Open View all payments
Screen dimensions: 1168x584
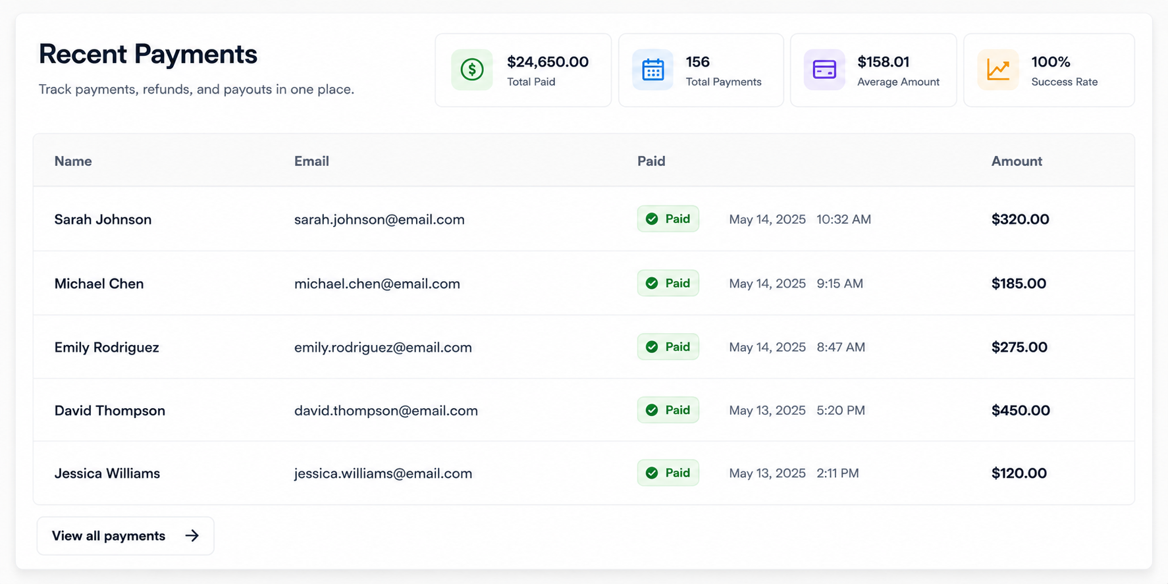point(125,536)
